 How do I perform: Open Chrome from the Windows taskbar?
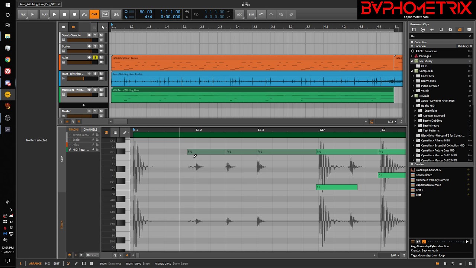(x=7, y=60)
